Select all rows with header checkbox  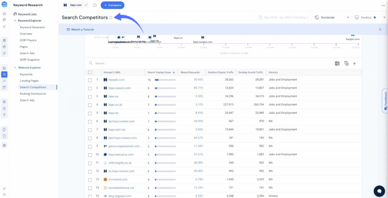[x=90, y=72]
